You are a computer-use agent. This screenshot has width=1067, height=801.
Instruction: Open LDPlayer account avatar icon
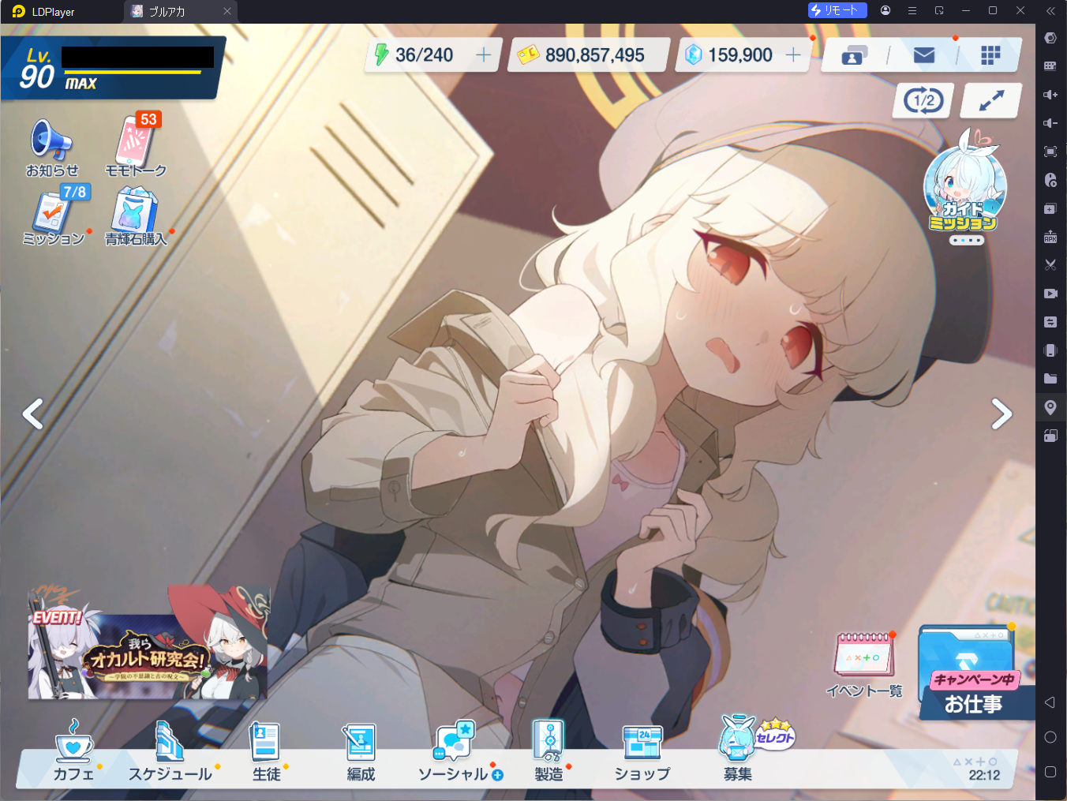885,10
